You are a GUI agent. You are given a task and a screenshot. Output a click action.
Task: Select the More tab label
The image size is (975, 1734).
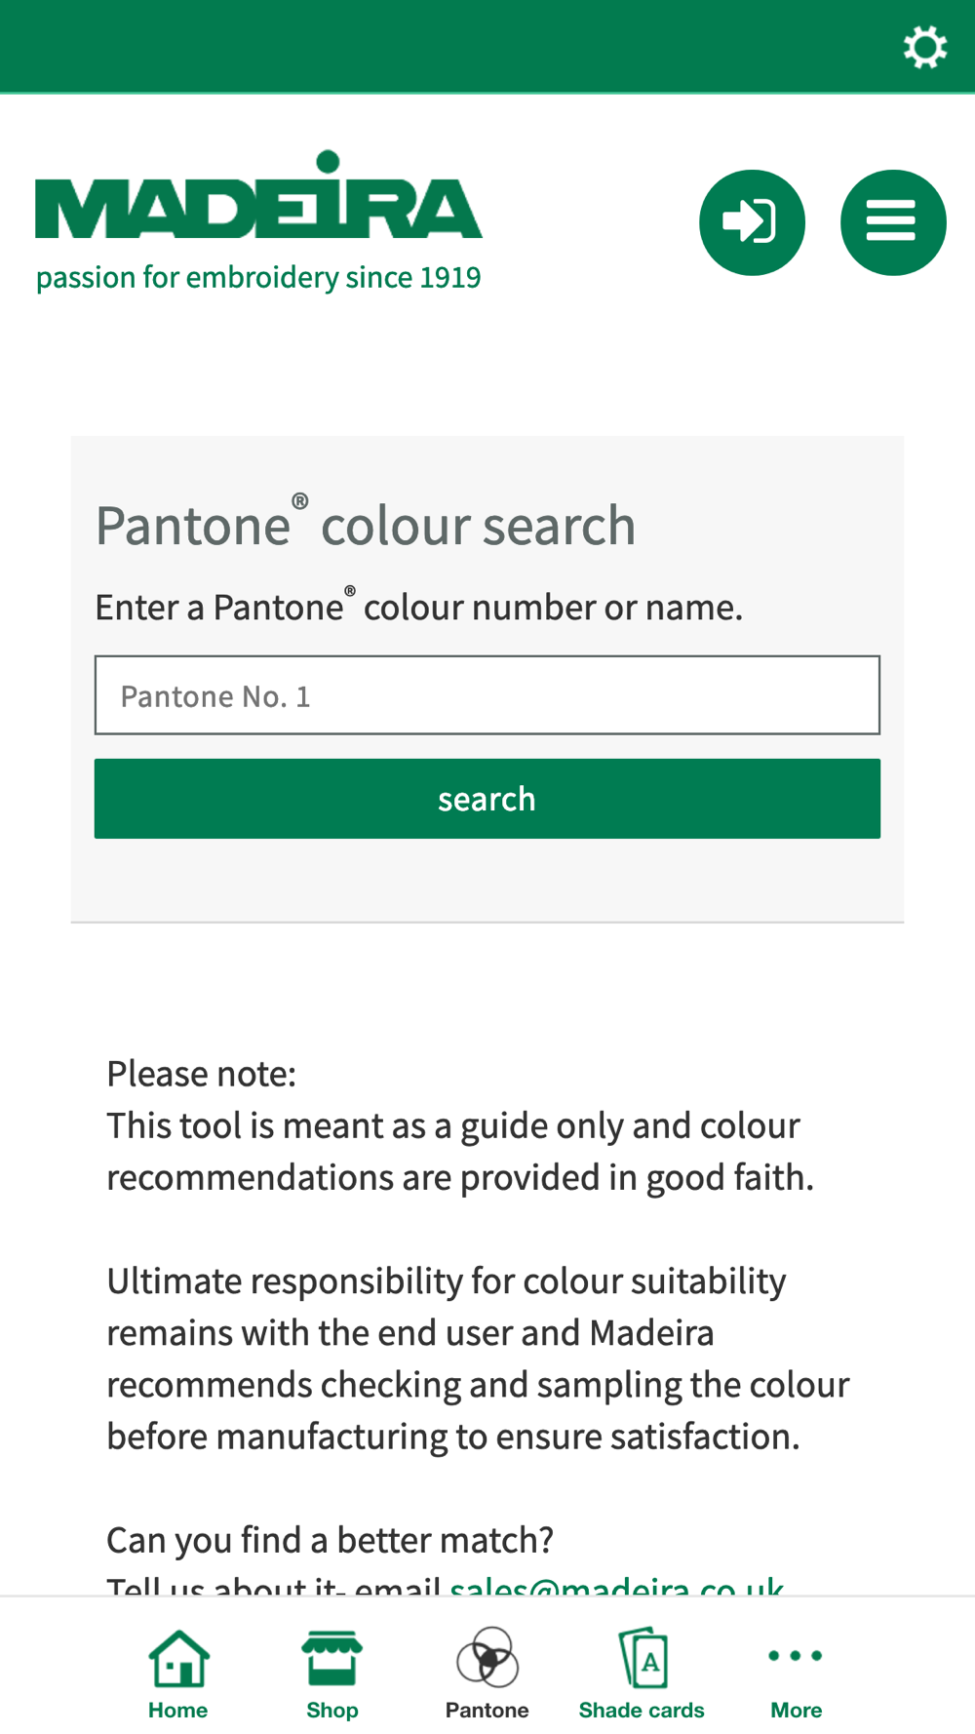click(x=796, y=1711)
